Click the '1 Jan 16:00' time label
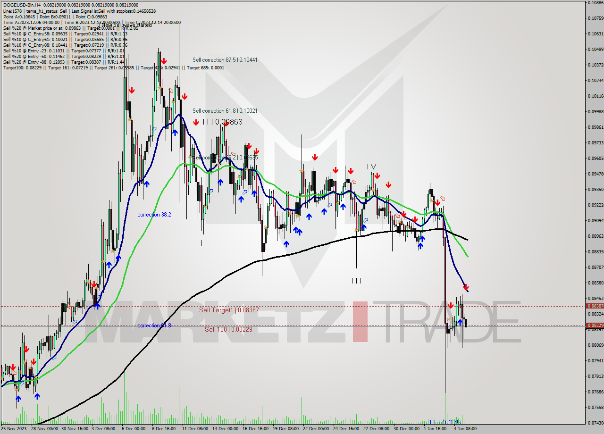Screen dimensions: 604x434 click(435, 429)
